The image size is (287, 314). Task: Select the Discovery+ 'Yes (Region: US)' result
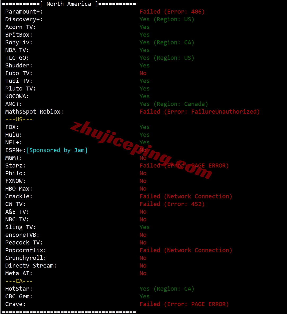[x=167, y=19]
